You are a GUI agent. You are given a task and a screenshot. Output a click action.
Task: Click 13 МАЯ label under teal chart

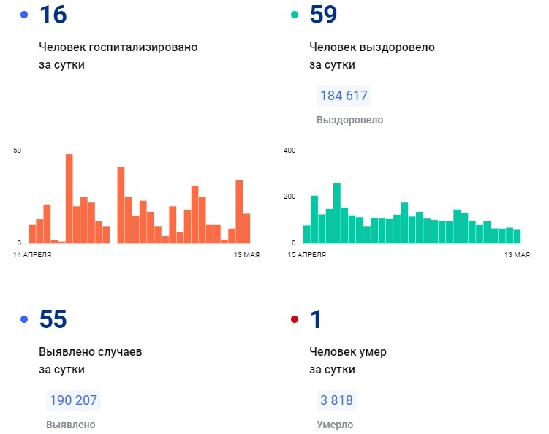(516, 254)
